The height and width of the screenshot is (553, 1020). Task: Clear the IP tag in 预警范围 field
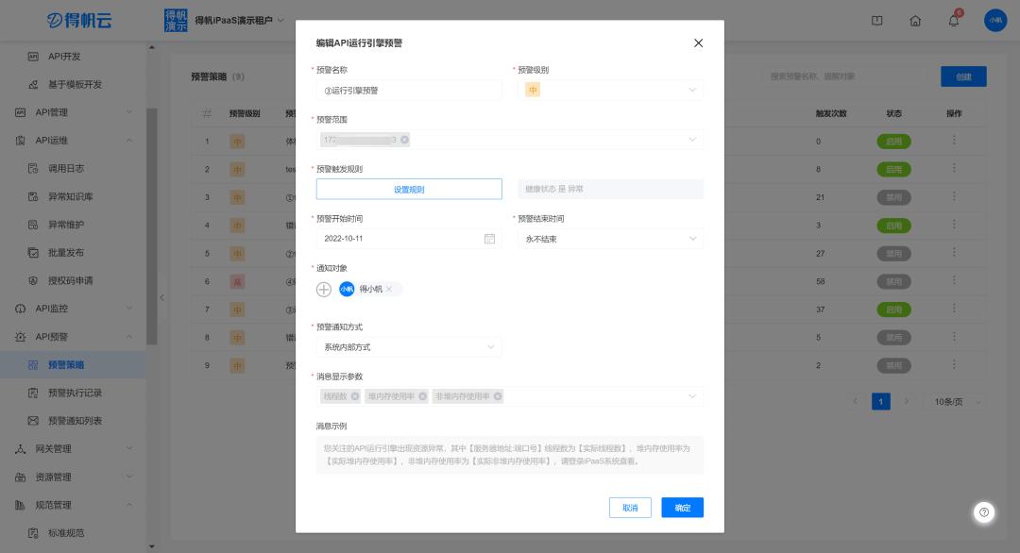tap(404, 140)
